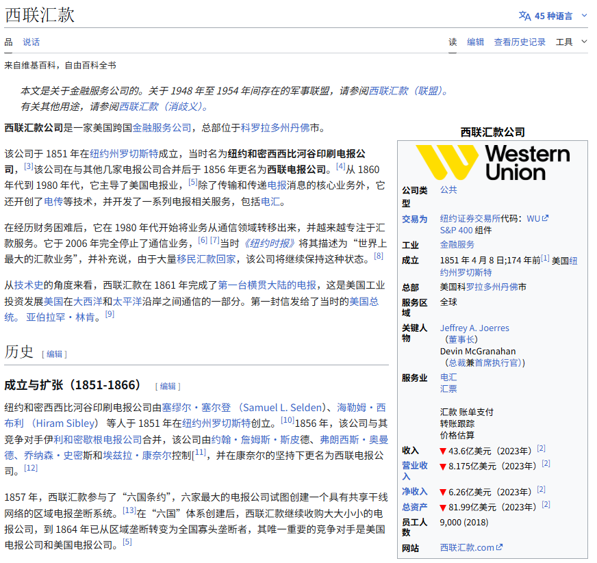Screen dimensions: 597x563
Task: Click the 营业收入 label link
Action: coord(415,471)
